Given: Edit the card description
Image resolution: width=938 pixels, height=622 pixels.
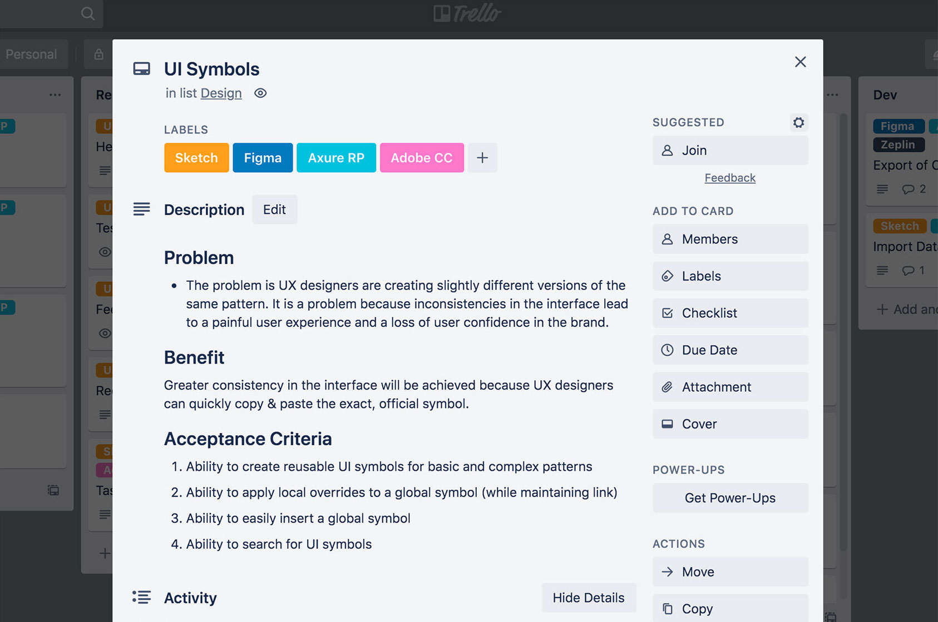Looking at the screenshot, I should click(274, 210).
